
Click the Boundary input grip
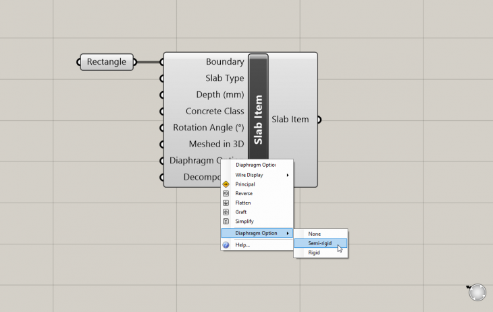click(162, 62)
